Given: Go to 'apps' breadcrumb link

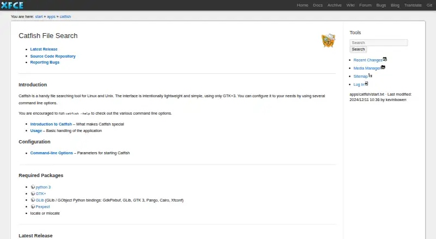Looking at the screenshot, I should click(51, 17).
